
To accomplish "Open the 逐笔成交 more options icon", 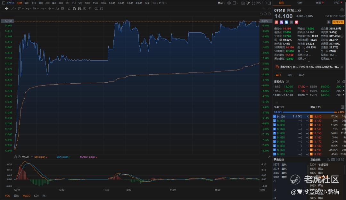I will (x=338, y=81).
